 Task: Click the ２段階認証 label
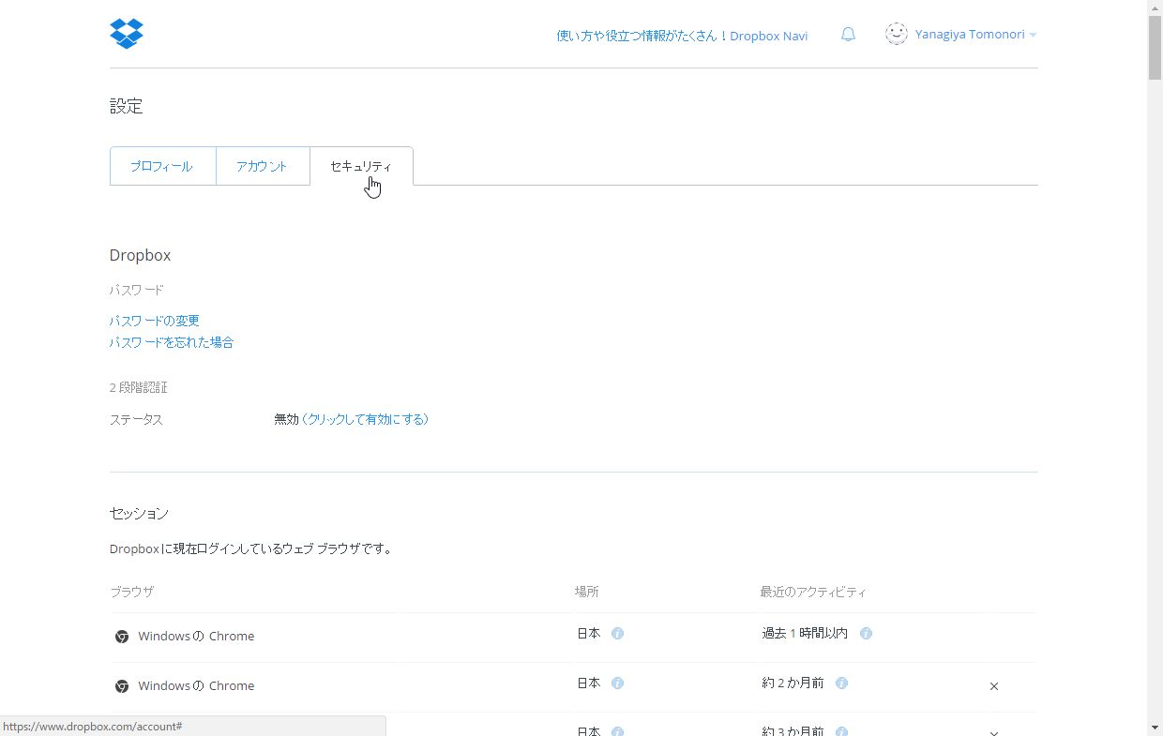[x=139, y=388]
